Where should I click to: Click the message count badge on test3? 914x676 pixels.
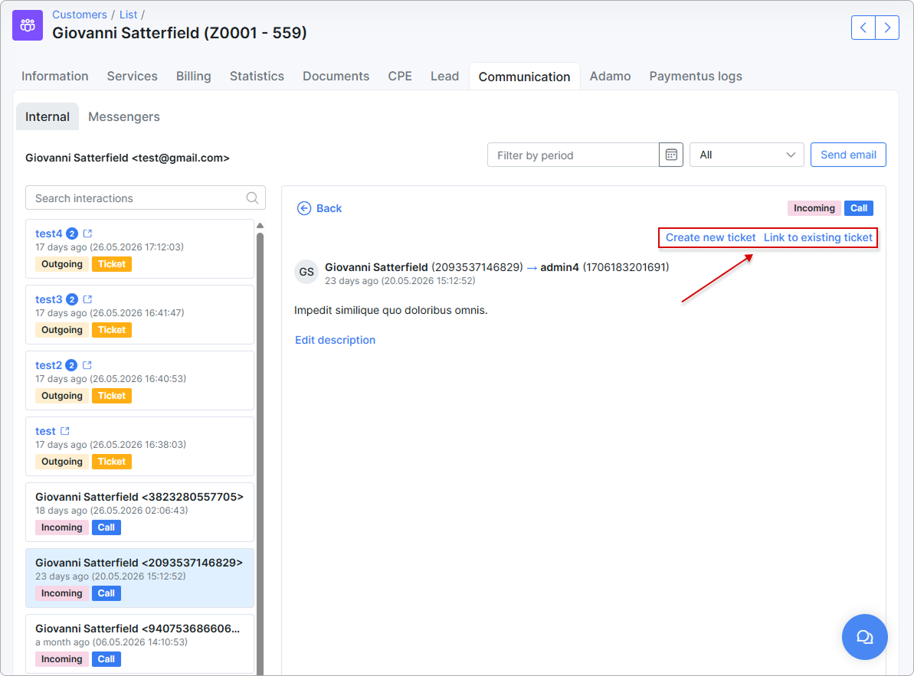click(x=72, y=299)
